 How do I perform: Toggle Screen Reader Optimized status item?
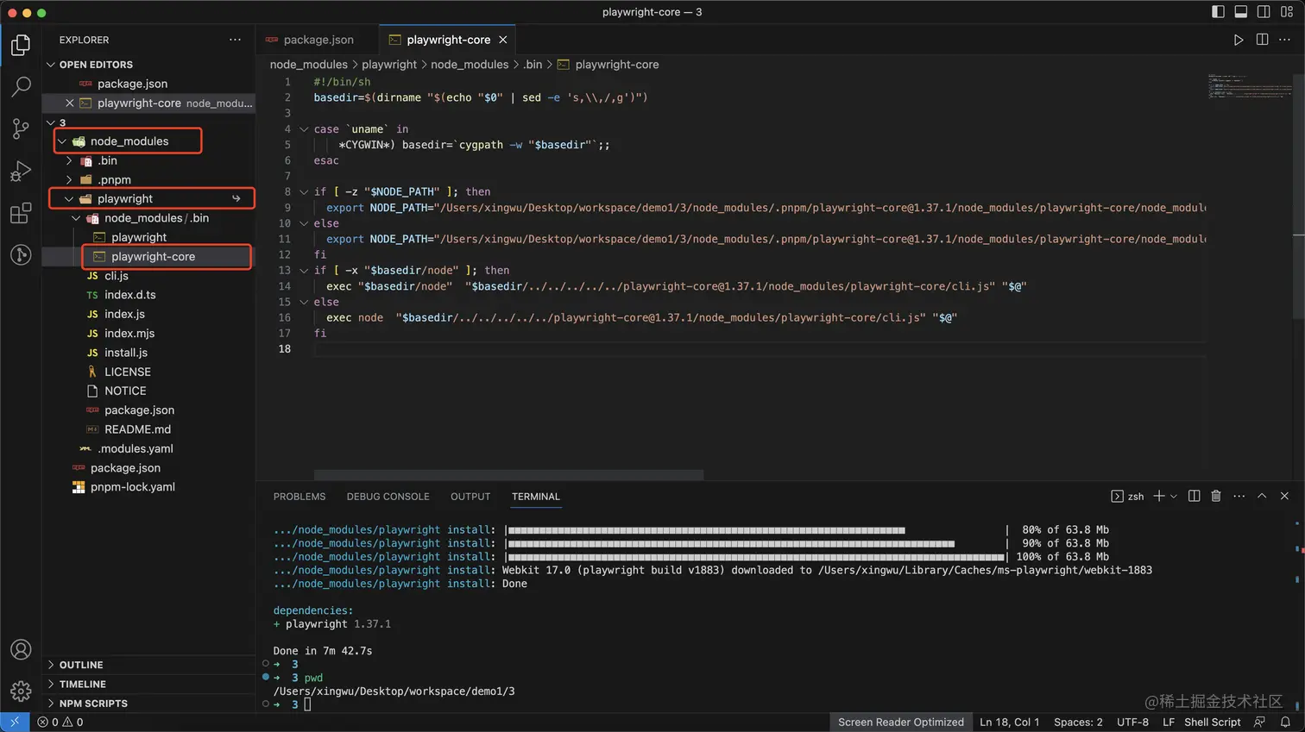point(900,723)
